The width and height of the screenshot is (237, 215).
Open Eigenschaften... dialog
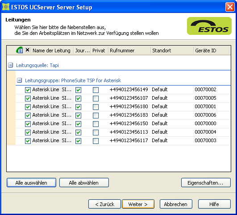tap(206, 183)
